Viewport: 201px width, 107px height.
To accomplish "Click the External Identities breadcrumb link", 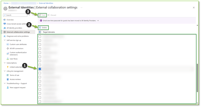I will point(46,3).
